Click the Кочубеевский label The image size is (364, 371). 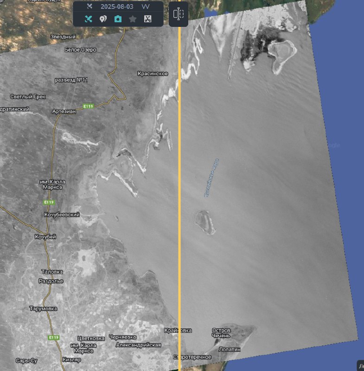[x=62, y=215]
